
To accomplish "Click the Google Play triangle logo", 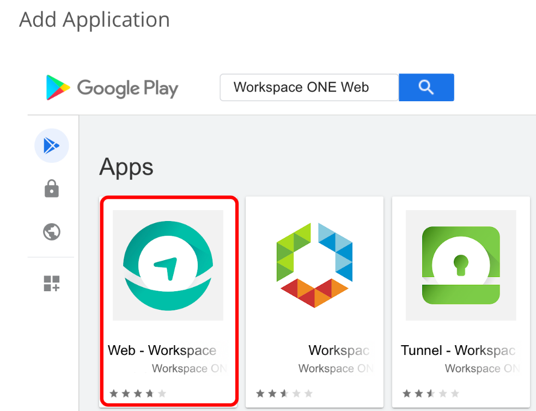I will click(x=58, y=88).
